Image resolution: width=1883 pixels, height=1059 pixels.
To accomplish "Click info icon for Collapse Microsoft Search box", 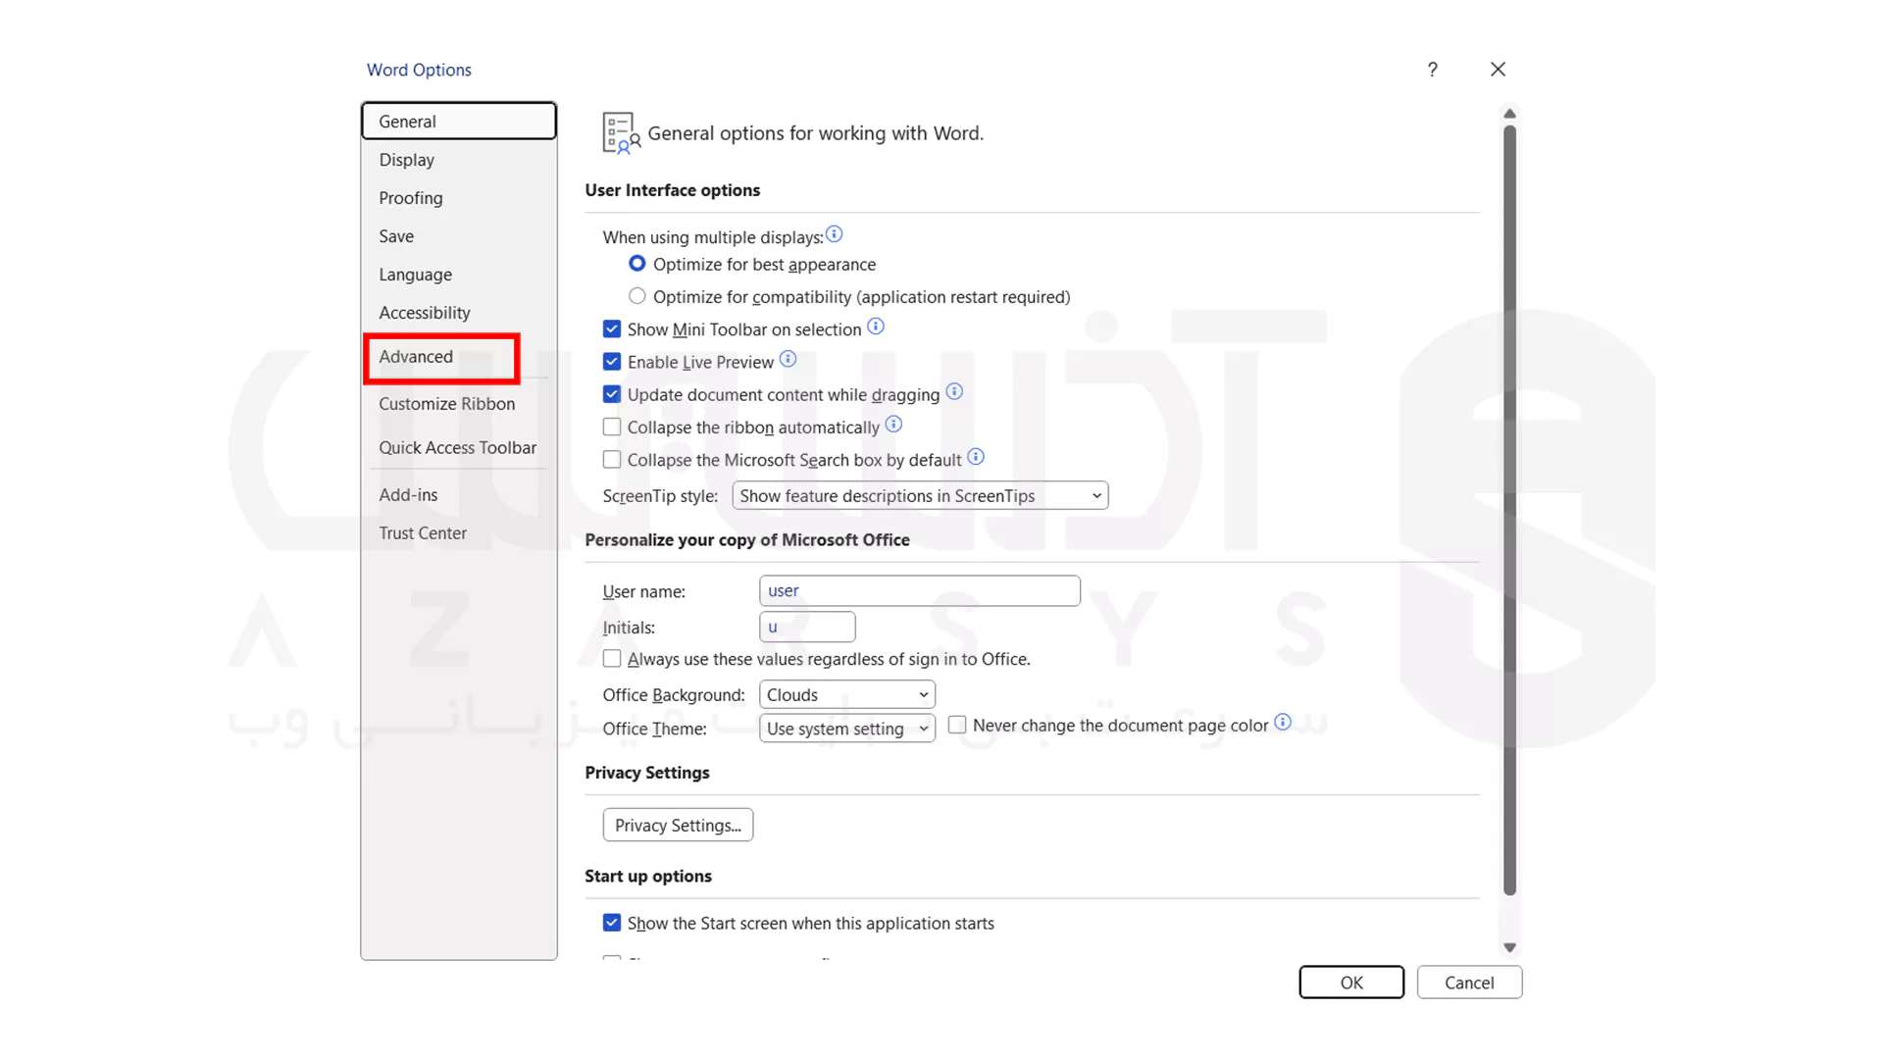I will 976,456.
